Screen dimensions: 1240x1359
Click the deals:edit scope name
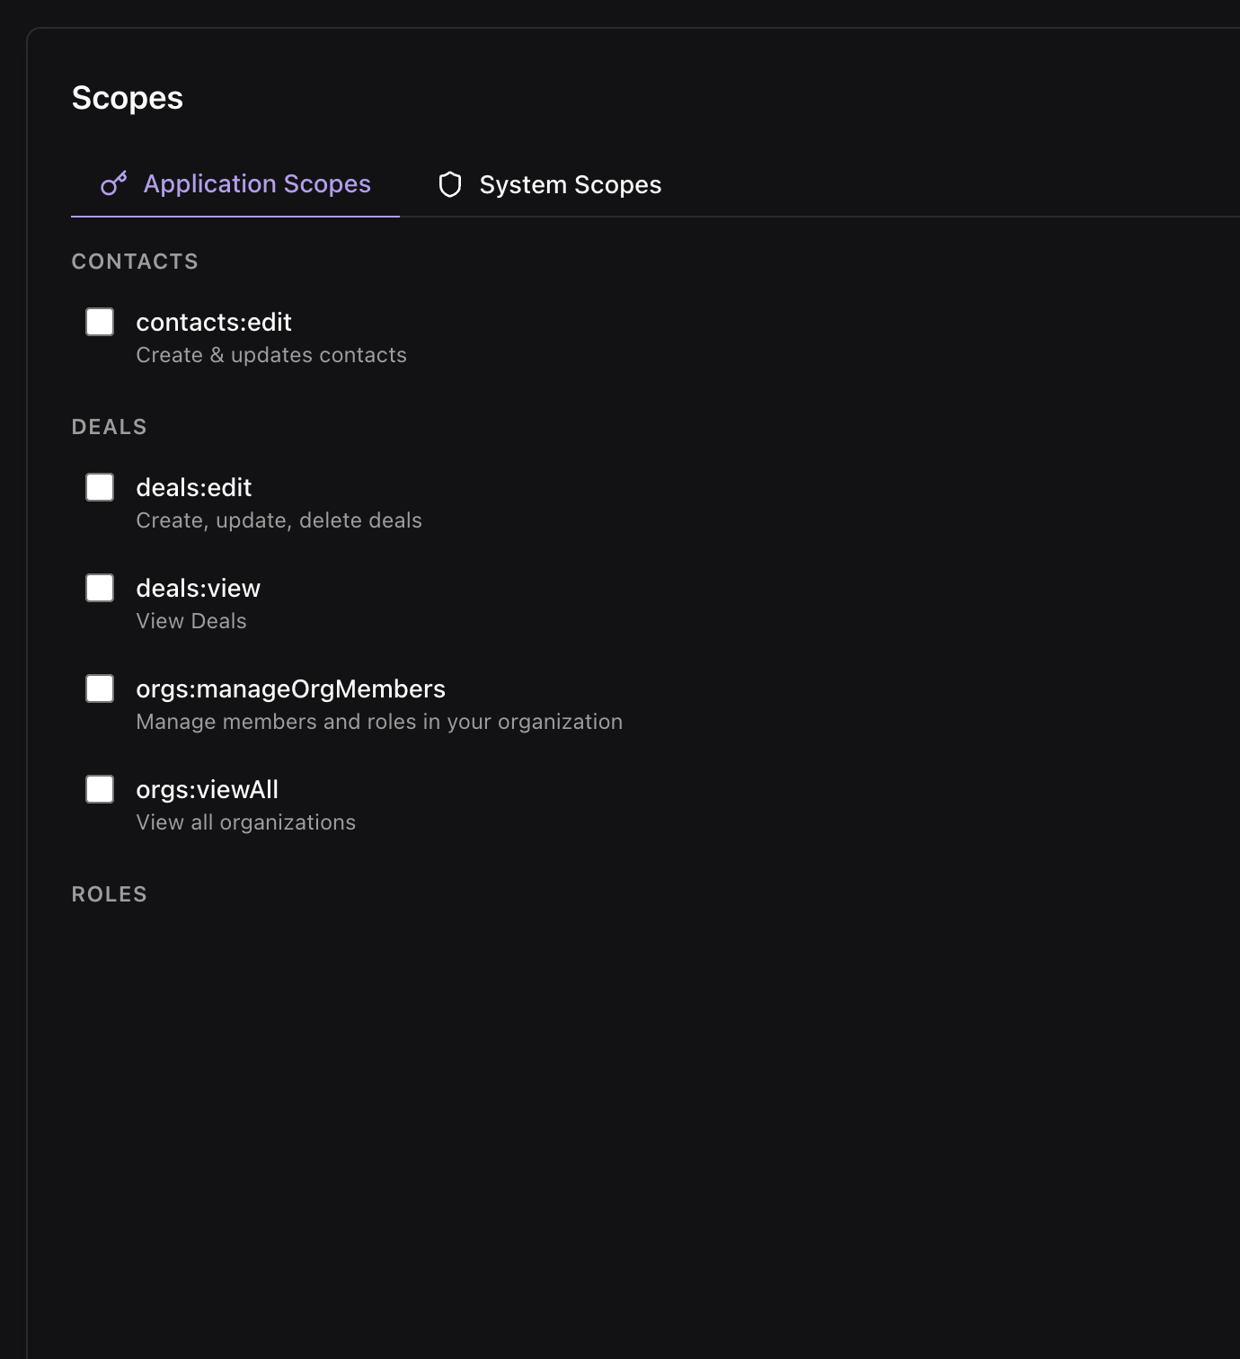point(194,487)
